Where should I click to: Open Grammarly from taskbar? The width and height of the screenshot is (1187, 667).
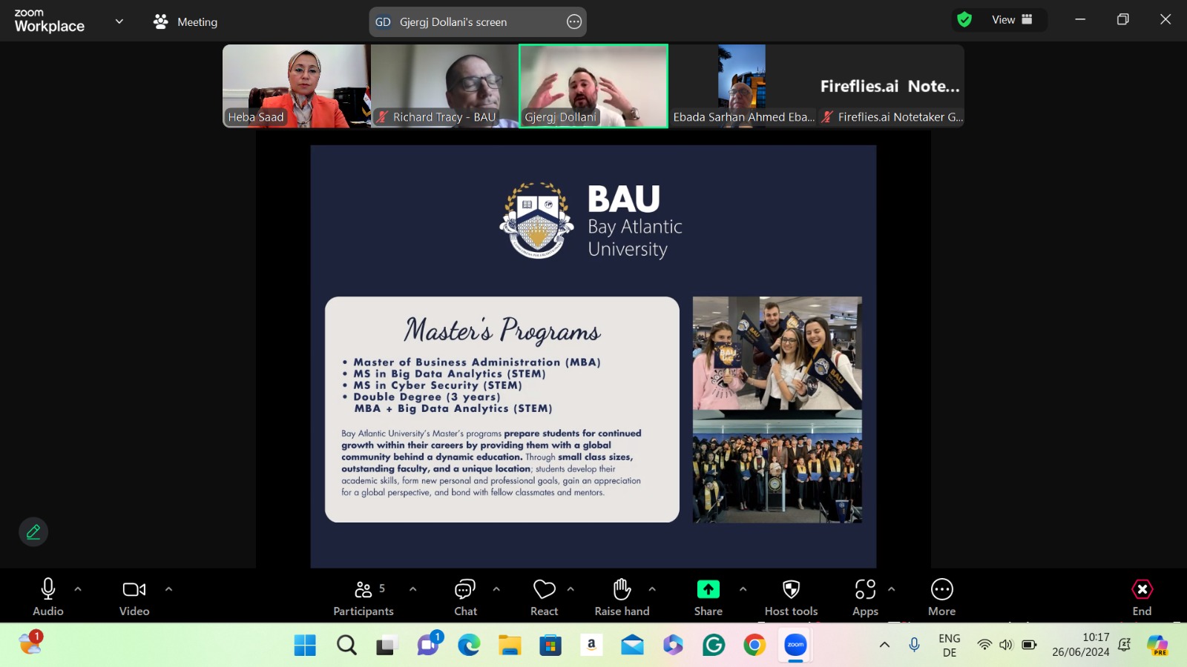[714, 645]
